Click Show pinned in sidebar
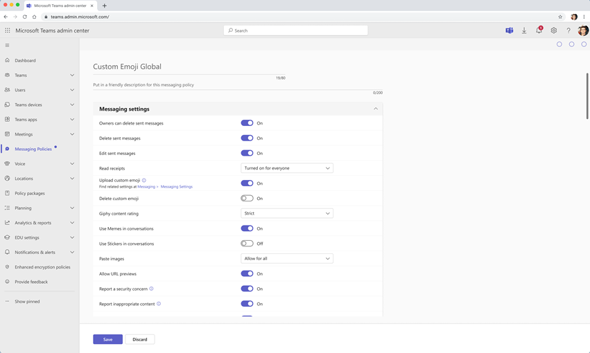 27,302
